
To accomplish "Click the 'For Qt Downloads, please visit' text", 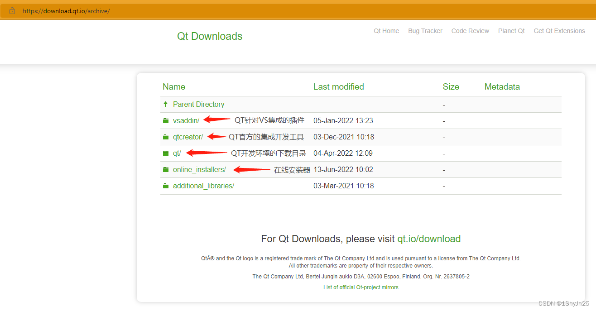I will coord(328,239).
